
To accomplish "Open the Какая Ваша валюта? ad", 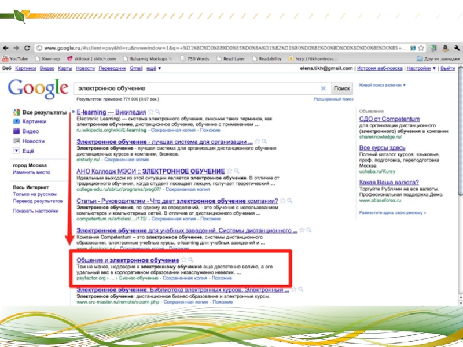I will 389,182.
